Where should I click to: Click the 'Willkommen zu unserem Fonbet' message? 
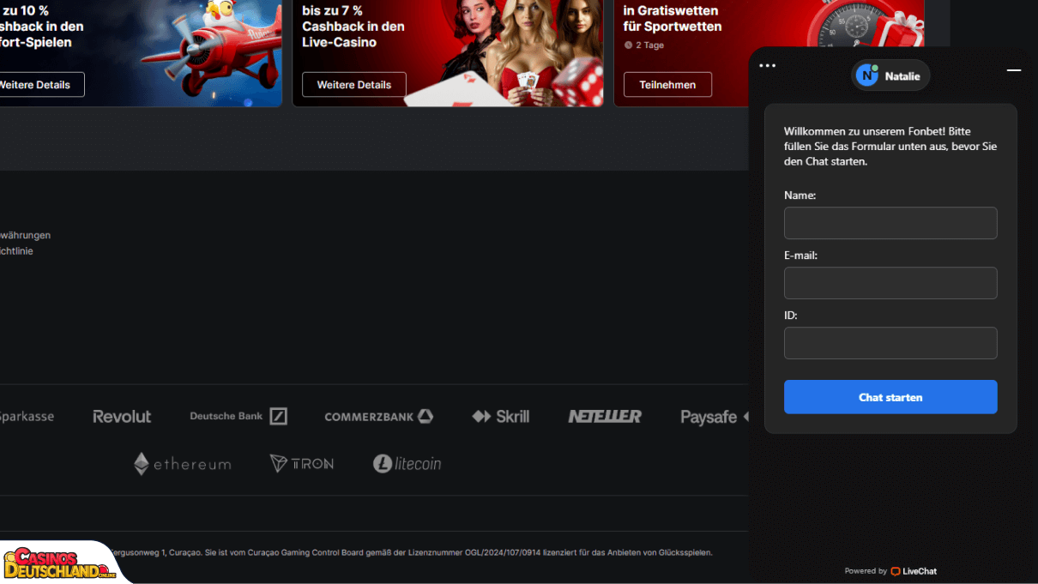coord(890,147)
